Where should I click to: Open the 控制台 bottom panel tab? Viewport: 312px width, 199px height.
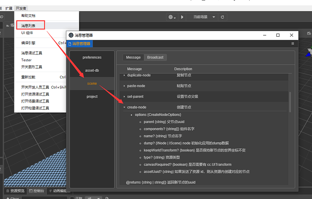coord(37,191)
